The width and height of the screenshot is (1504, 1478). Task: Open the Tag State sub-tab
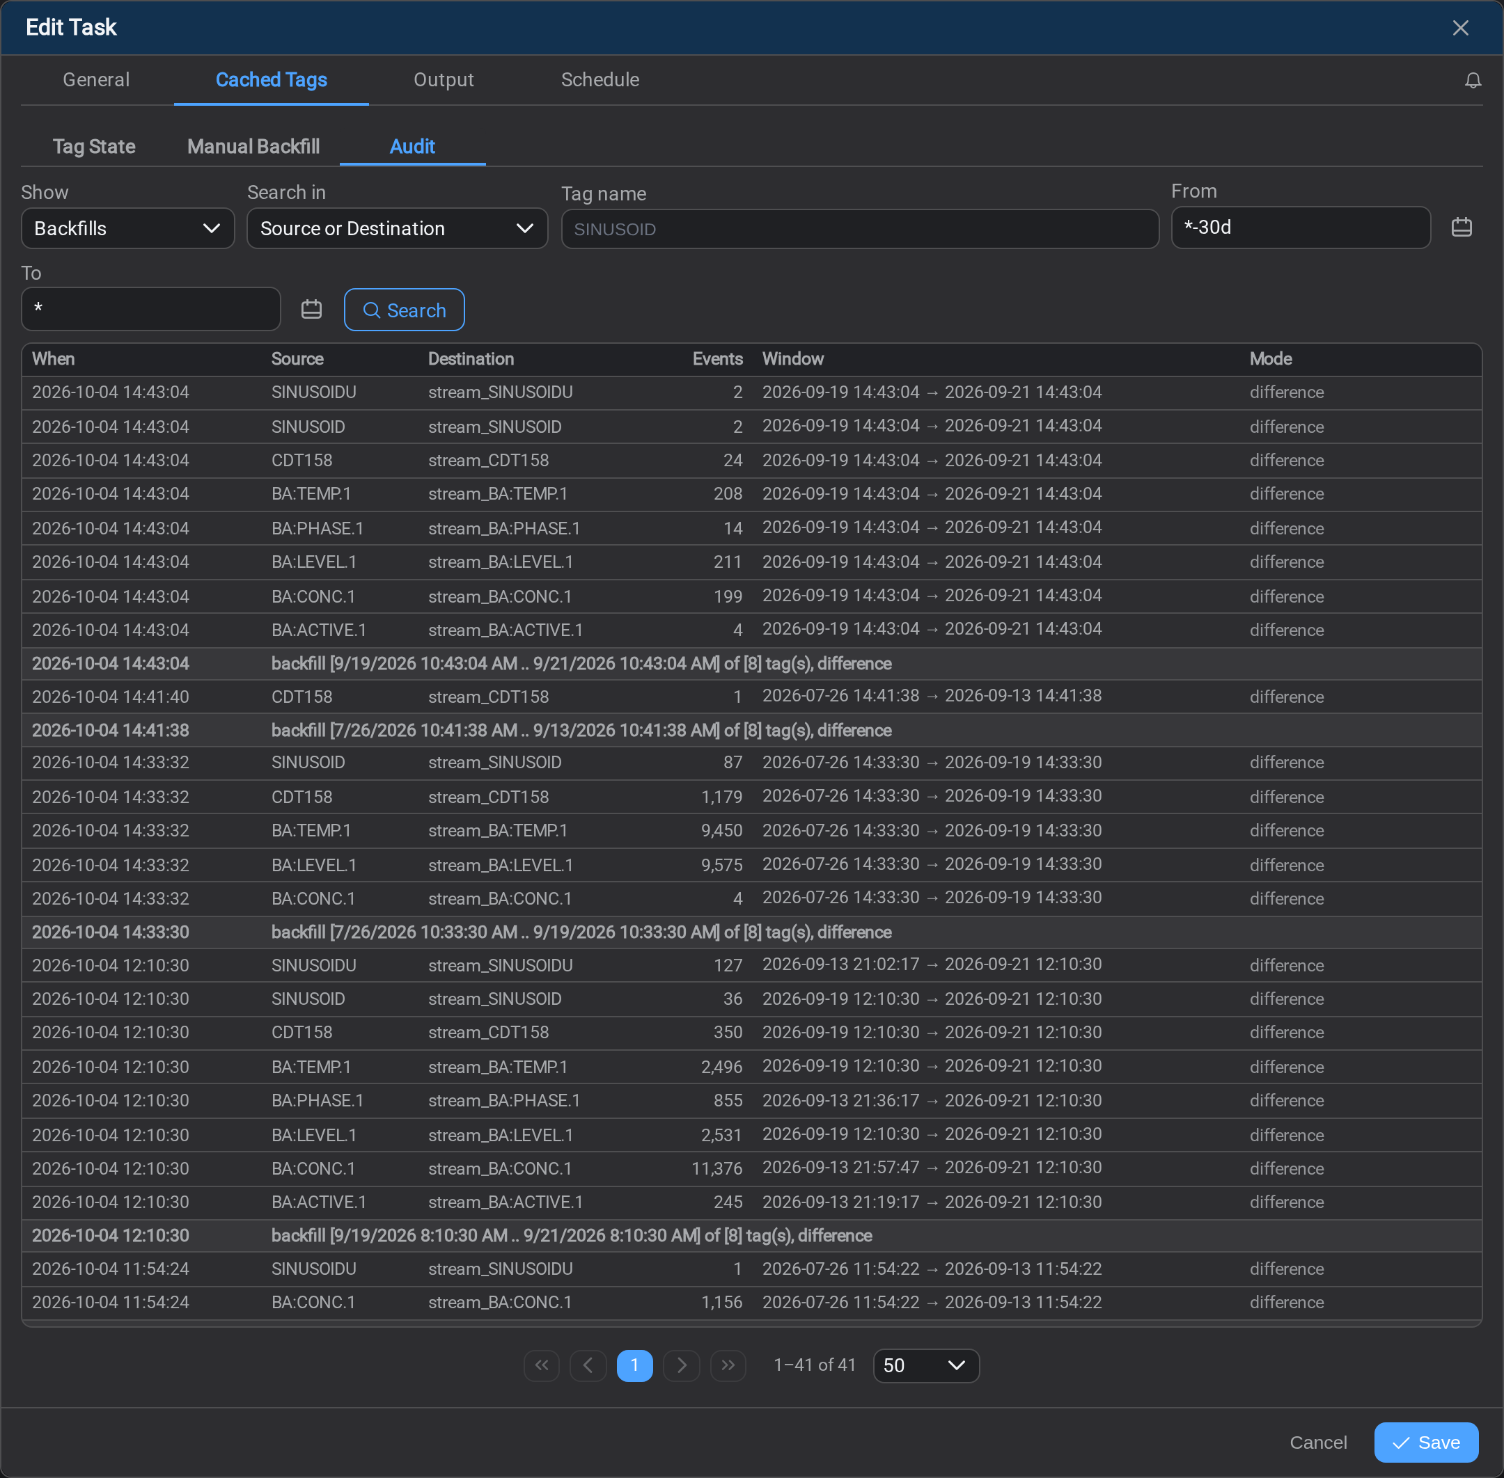(94, 147)
